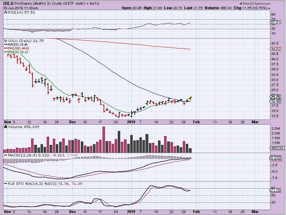The width and height of the screenshot is (286, 215).
Task: Click the OILU (Daily) 21.75 legend label
Action: coord(26,41)
